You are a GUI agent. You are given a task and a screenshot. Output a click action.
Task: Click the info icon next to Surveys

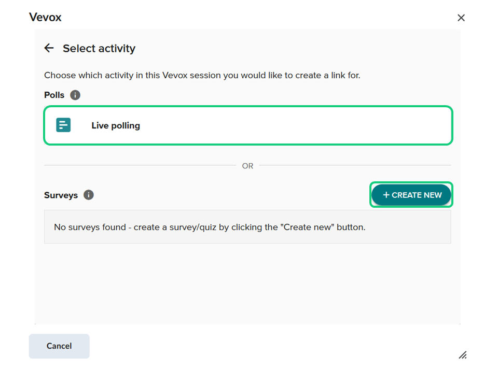(x=89, y=195)
